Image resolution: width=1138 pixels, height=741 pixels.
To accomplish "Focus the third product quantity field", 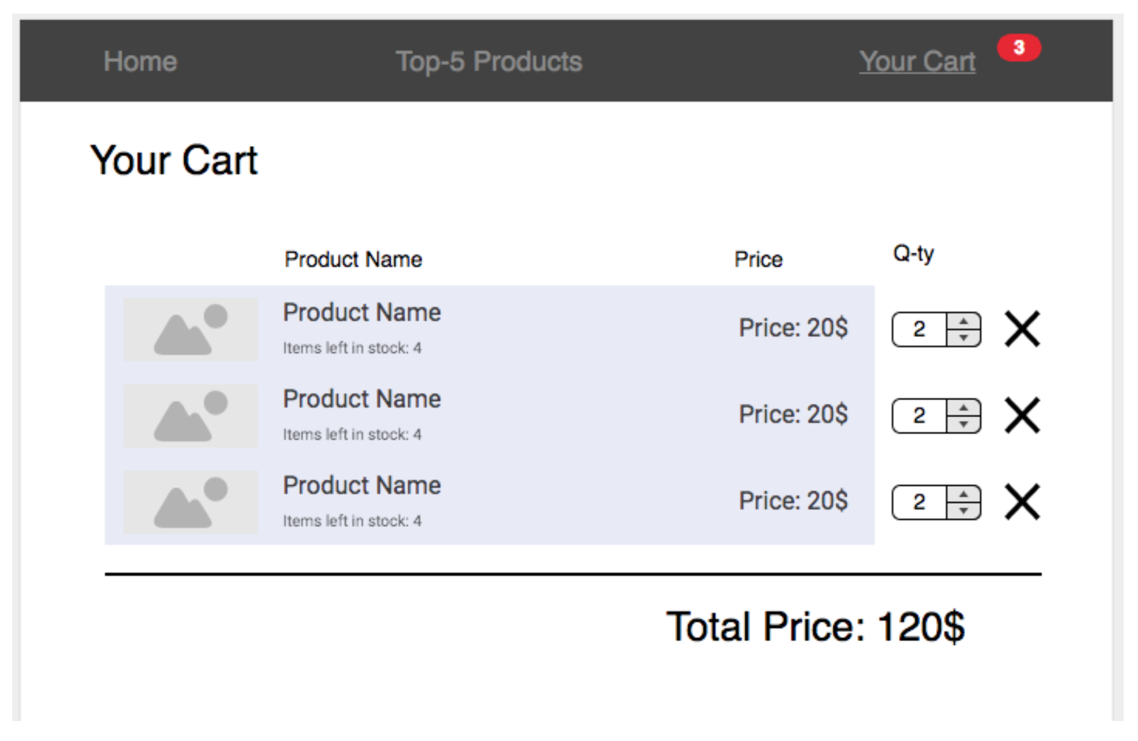I will (919, 503).
